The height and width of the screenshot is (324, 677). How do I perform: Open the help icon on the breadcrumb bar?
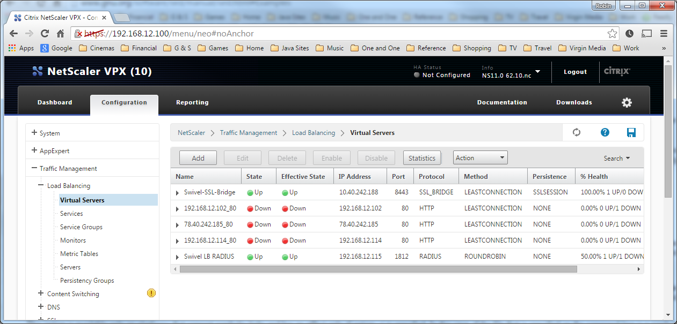(605, 132)
